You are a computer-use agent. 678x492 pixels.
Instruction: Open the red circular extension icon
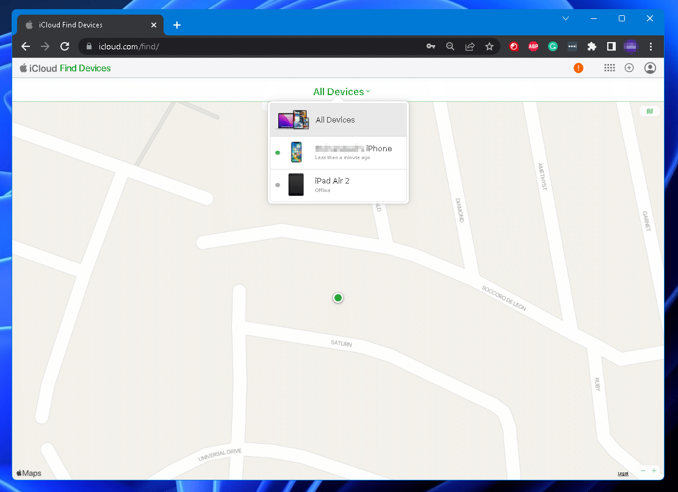tap(514, 46)
